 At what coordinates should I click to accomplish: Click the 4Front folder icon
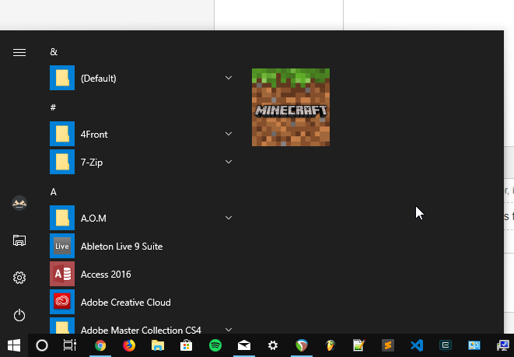[62, 134]
